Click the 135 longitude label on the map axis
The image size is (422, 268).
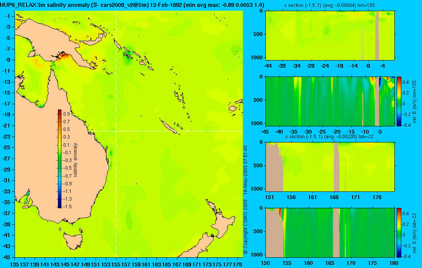point(14,265)
